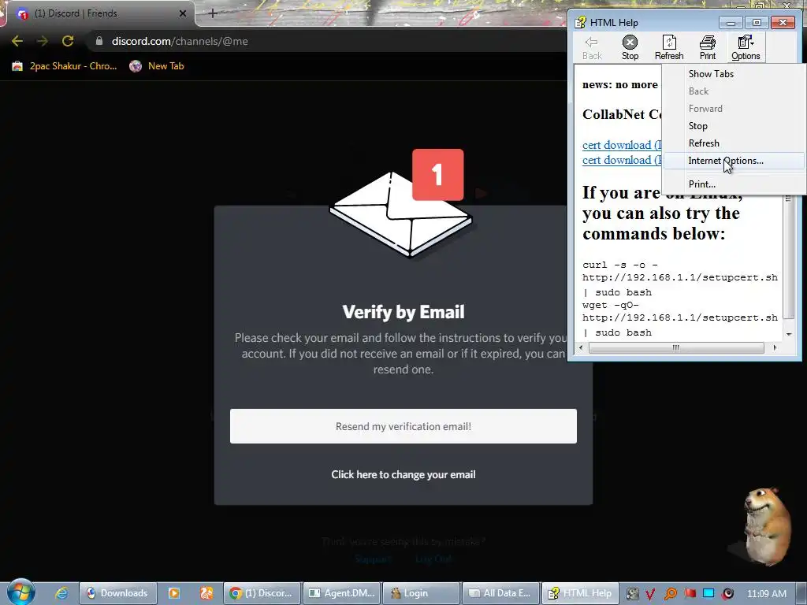Switch to Login taskbar window
This screenshot has height=605, width=807.
pos(422,593)
